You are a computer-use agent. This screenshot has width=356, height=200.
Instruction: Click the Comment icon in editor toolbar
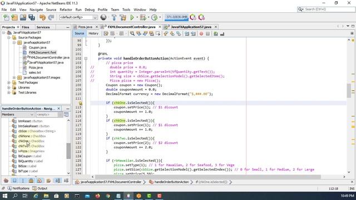[216, 34]
